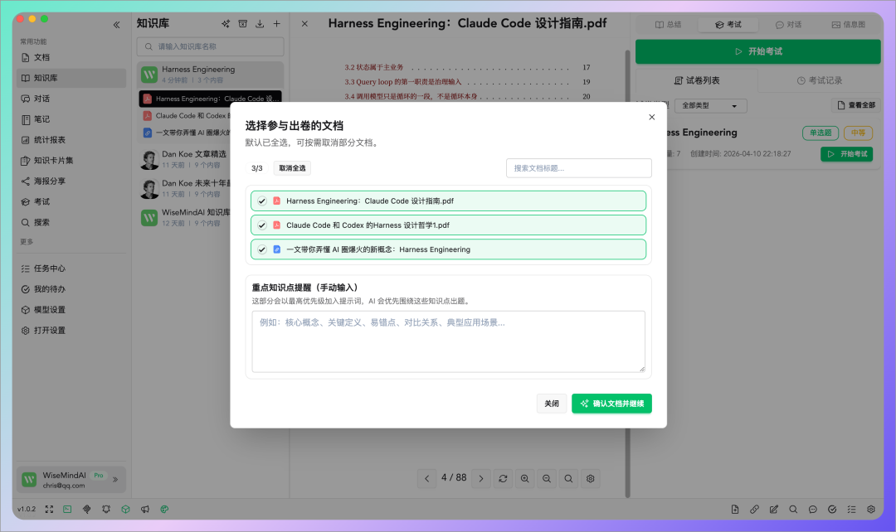The image size is (896, 532).
Task: Select the 考试记录 tab
Action: pyautogui.click(x=820, y=80)
